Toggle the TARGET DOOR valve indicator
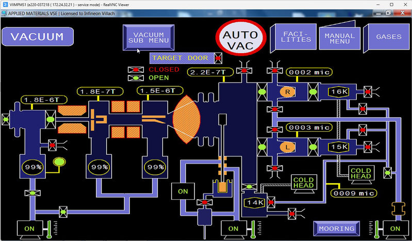Image resolution: width=412 pixels, height=241 pixels. point(218,58)
